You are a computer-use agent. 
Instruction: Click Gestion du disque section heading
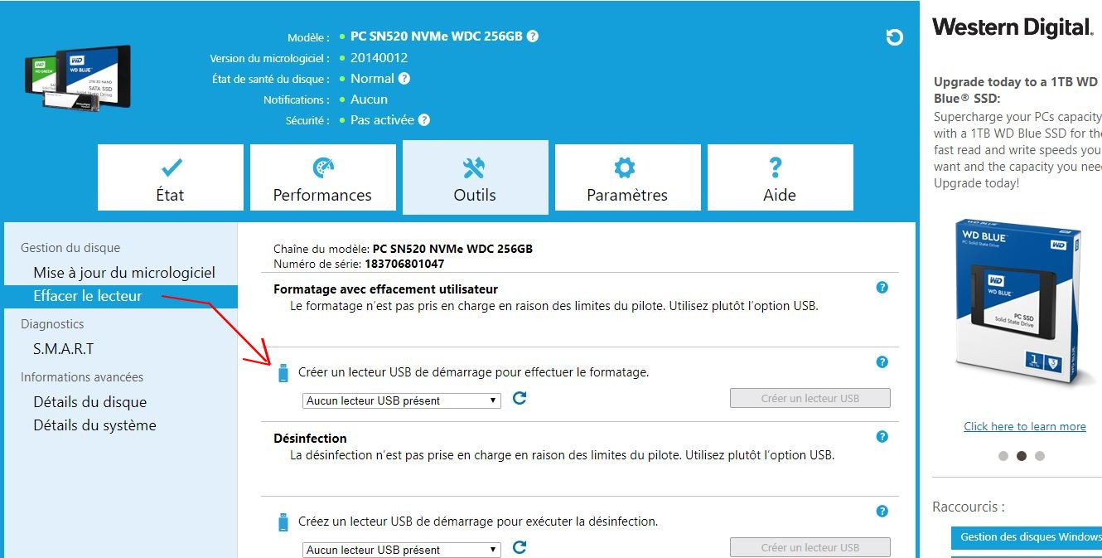[70, 248]
